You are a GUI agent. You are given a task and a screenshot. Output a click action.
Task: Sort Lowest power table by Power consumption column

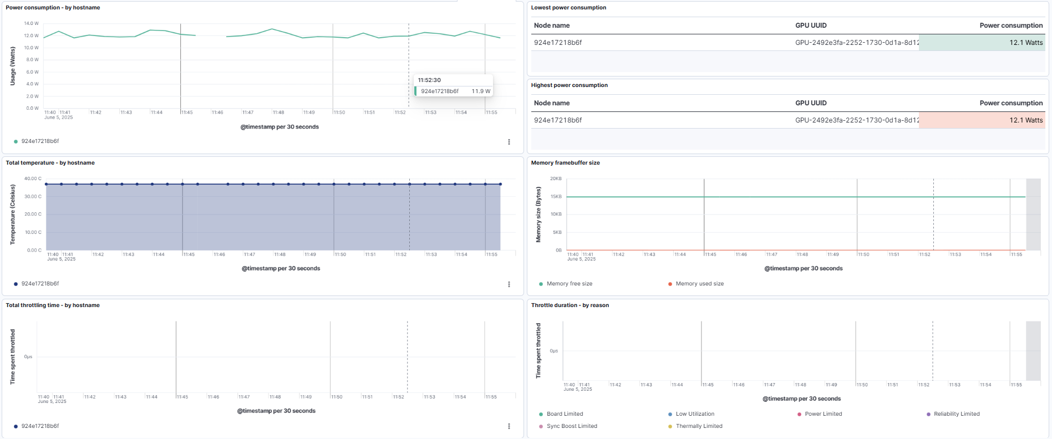(x=1010, y=25)
